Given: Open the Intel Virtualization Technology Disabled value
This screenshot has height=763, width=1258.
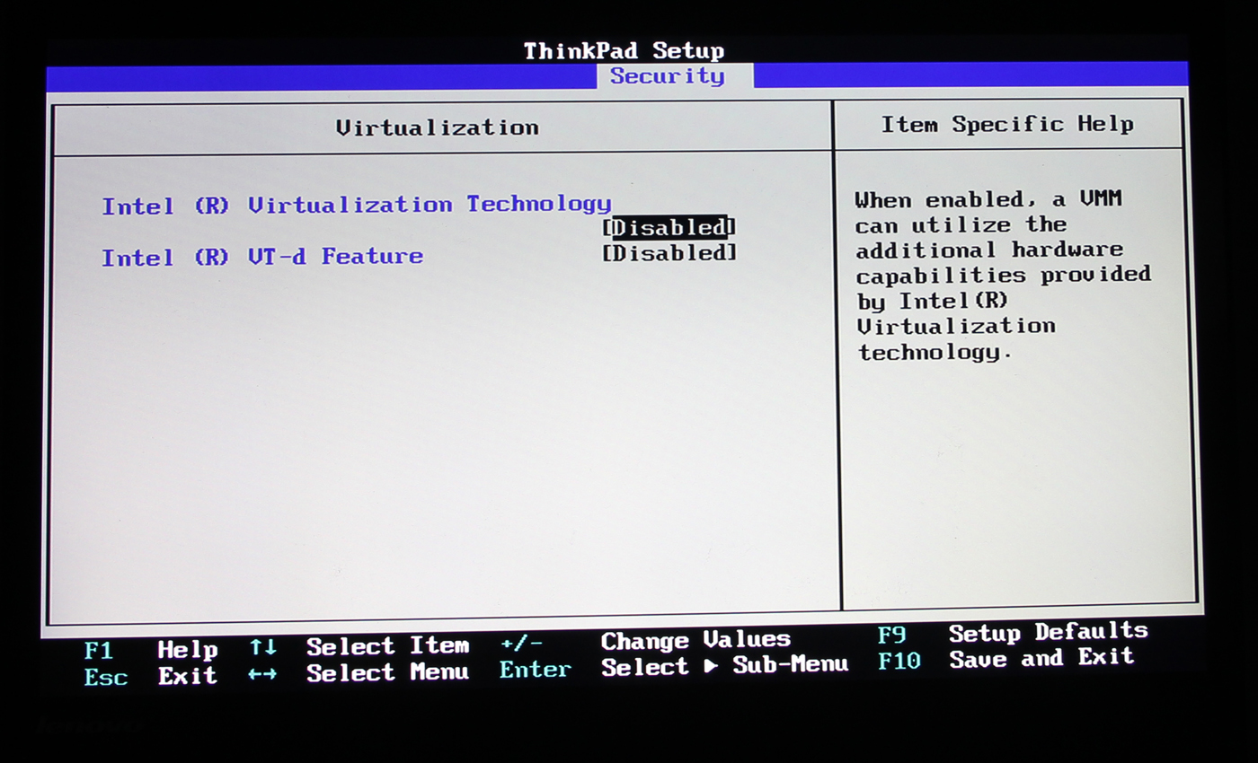Looking at the screenshot, I should coord(669,228).
